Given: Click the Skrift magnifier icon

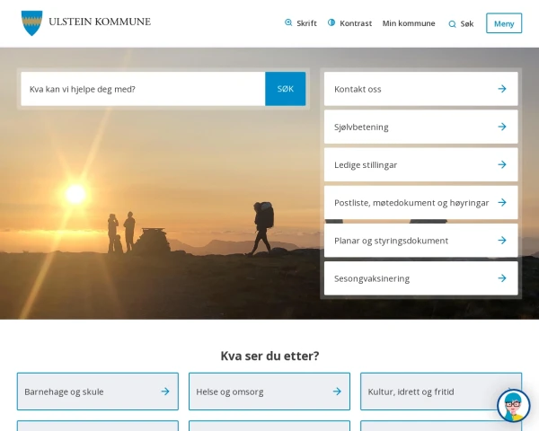Looking at the screenshot, I should 288,22.
